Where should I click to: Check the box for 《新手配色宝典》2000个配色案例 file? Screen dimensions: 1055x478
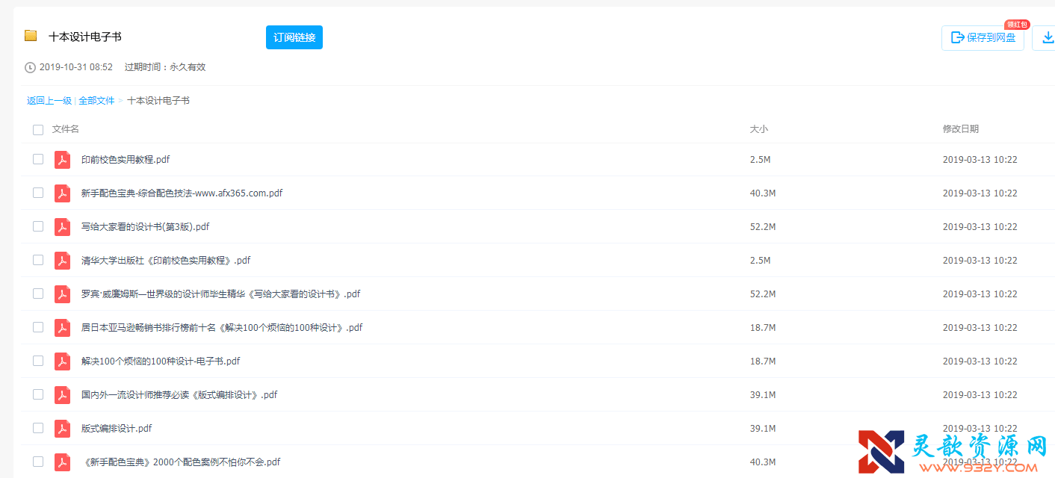38,462
